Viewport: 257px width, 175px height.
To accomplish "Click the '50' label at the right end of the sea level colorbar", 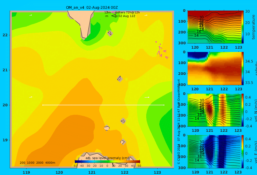I will [x=139, y=166].
